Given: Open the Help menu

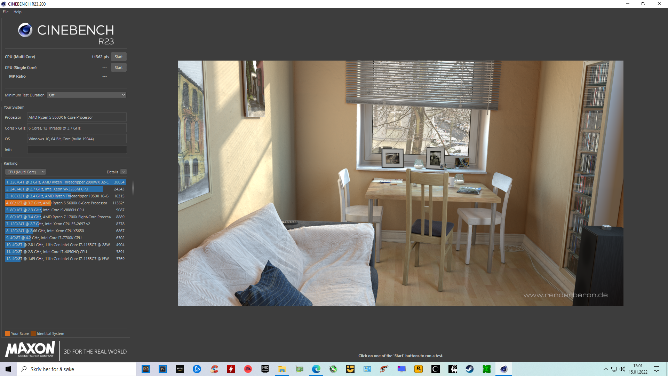Looking at the screenshot, I should pos(17,12).
